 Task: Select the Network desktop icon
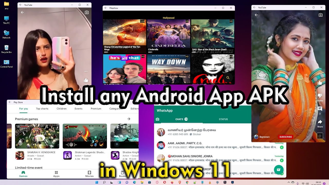(6, 35)
